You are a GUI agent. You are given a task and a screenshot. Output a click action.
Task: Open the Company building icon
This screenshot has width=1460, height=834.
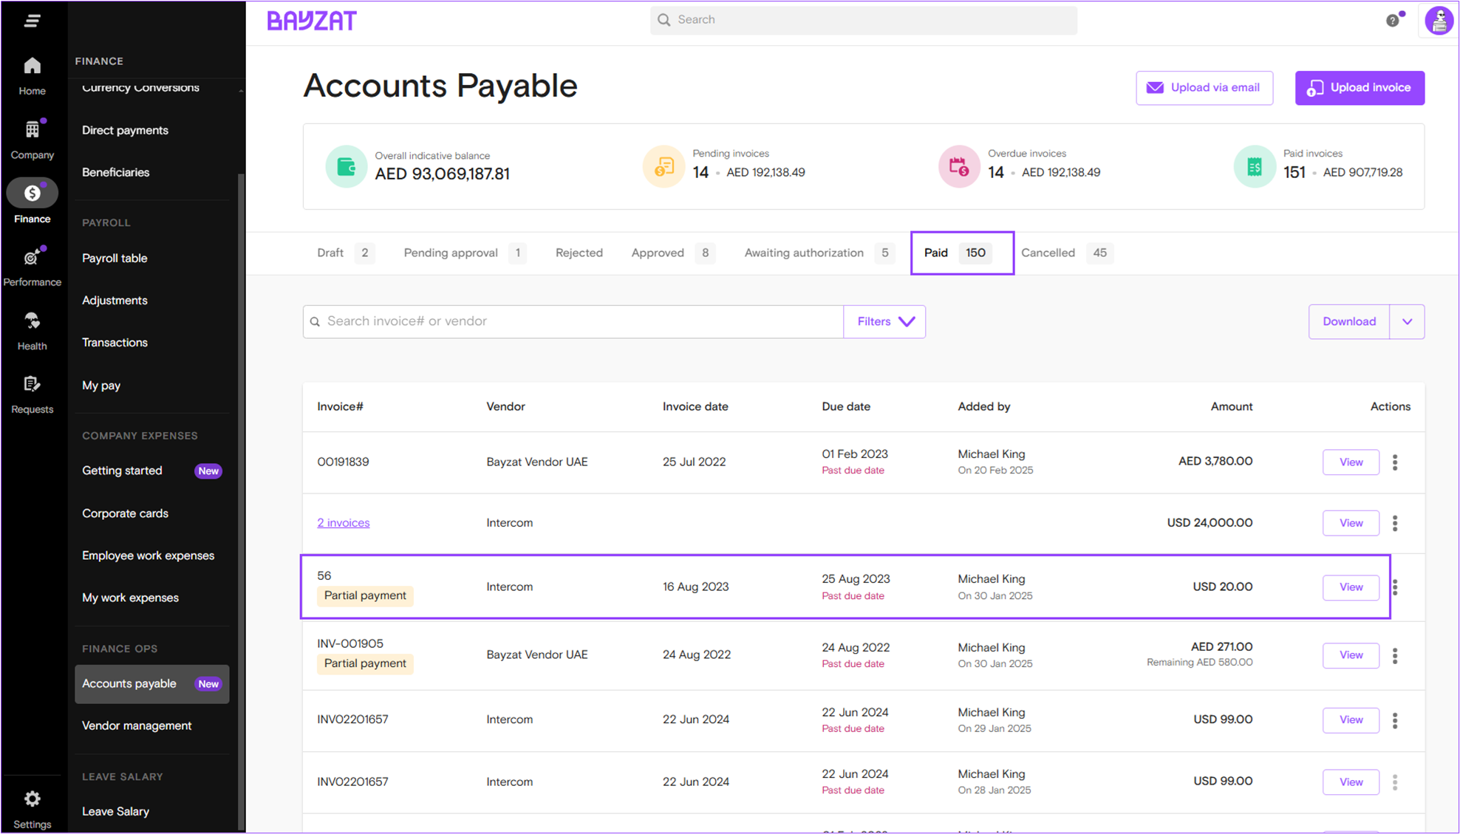pyautogui.click(x=32, y=130)
